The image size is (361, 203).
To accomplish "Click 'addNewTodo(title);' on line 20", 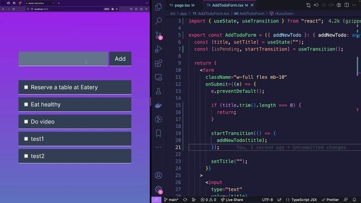I will (242, 140).
